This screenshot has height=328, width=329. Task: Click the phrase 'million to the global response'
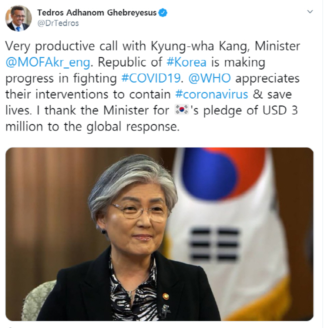92,127
